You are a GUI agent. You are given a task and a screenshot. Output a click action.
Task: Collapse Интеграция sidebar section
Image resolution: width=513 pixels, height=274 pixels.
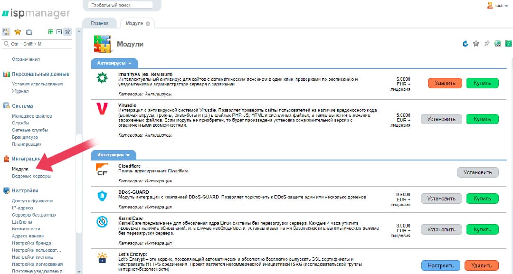[26, 159]
